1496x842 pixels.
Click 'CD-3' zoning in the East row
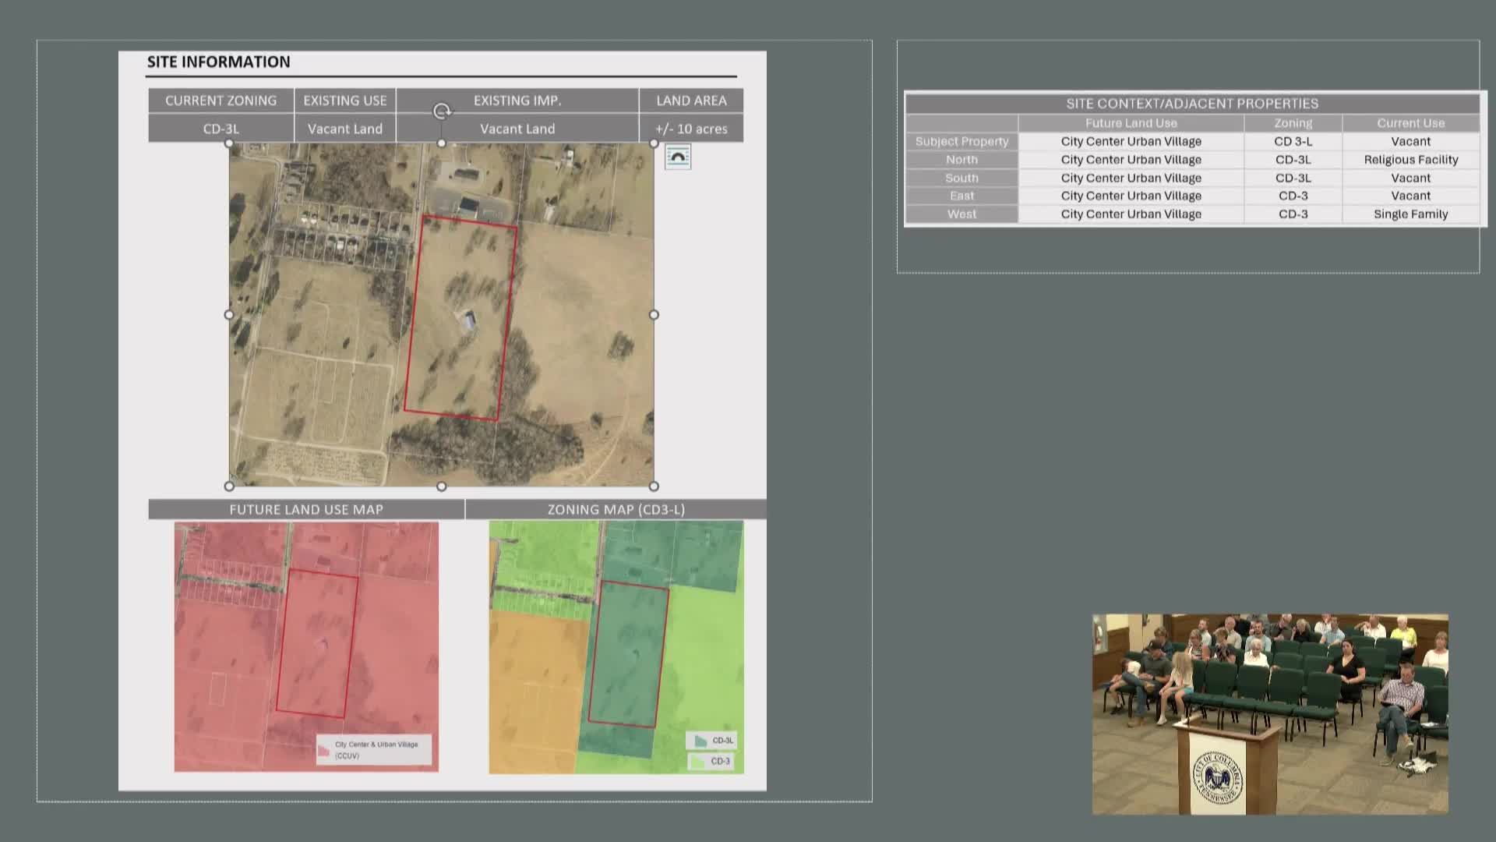point(1293,196)
